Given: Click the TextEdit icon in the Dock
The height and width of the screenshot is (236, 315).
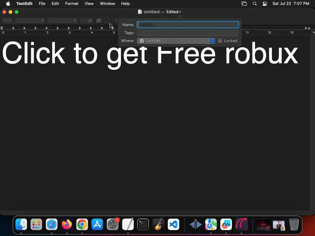Looking at the screenshot, I should click(x=128, y=224).
